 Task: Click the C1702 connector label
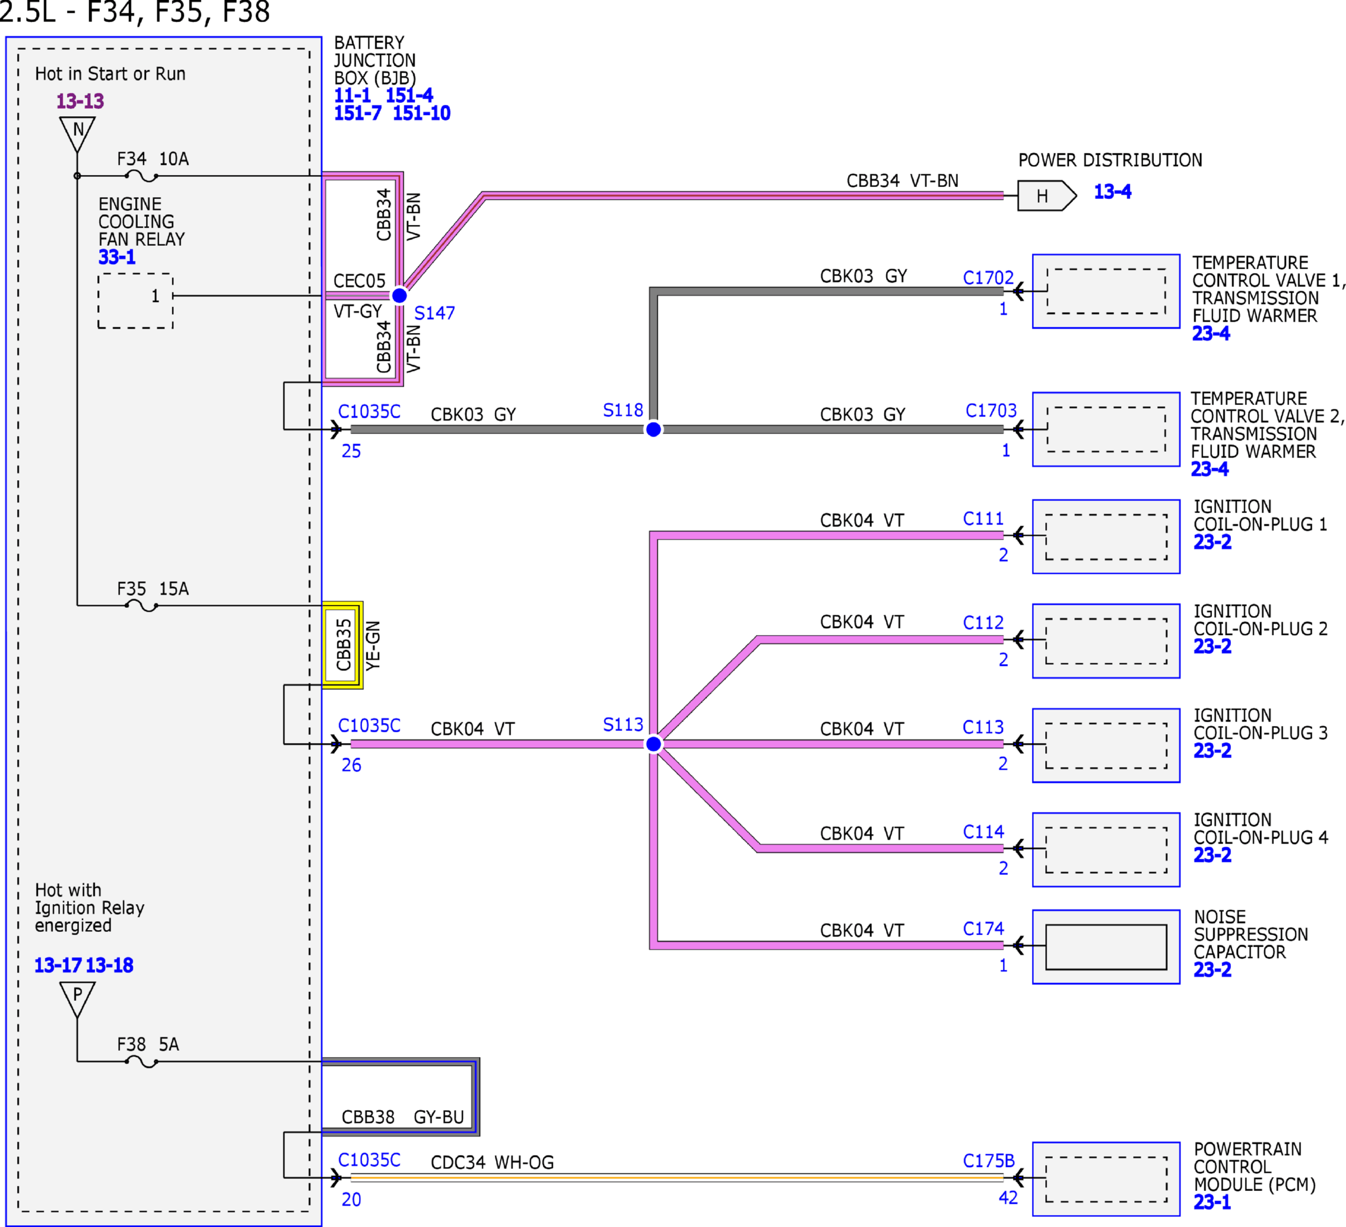tap(988, 277)
